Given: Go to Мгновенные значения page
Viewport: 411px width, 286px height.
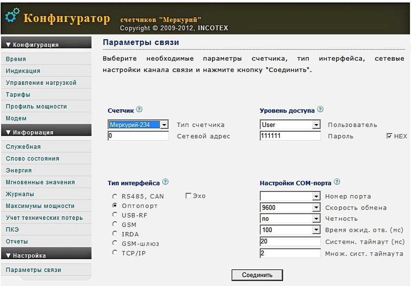Looking at the screenshot, I should coord(47,182).
